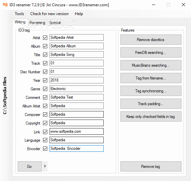Launch MusicBrainz searching
The image size is (191, 181).
(x=151, y=65)
